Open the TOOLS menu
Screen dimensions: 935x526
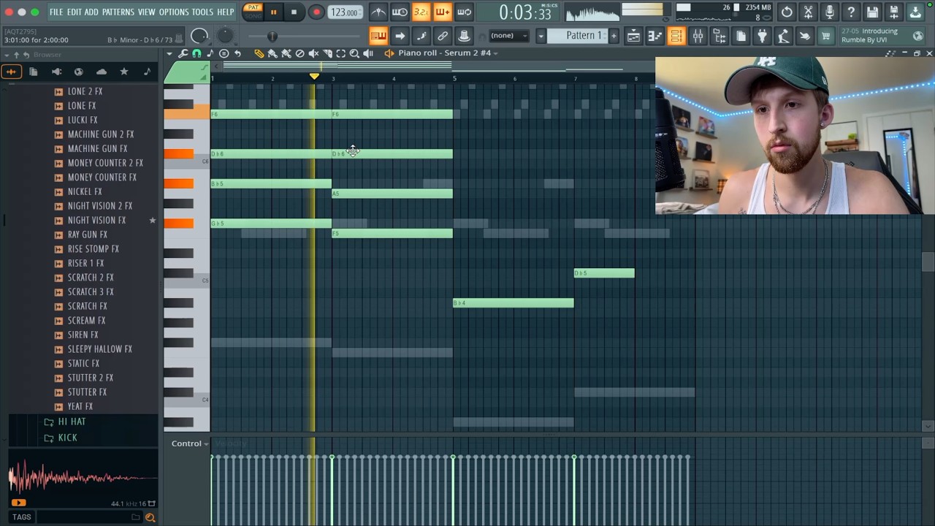click(x=202, y=12)
